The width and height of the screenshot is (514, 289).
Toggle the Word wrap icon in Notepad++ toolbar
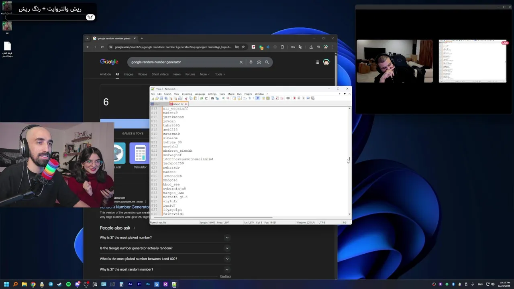coord(245,98)
